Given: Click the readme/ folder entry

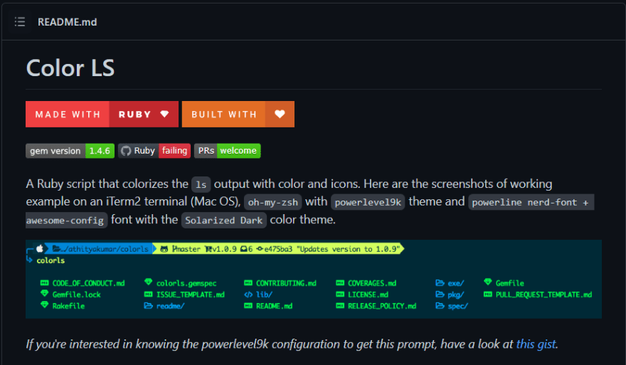Looking at the screenshot, I should coord(170,306).
